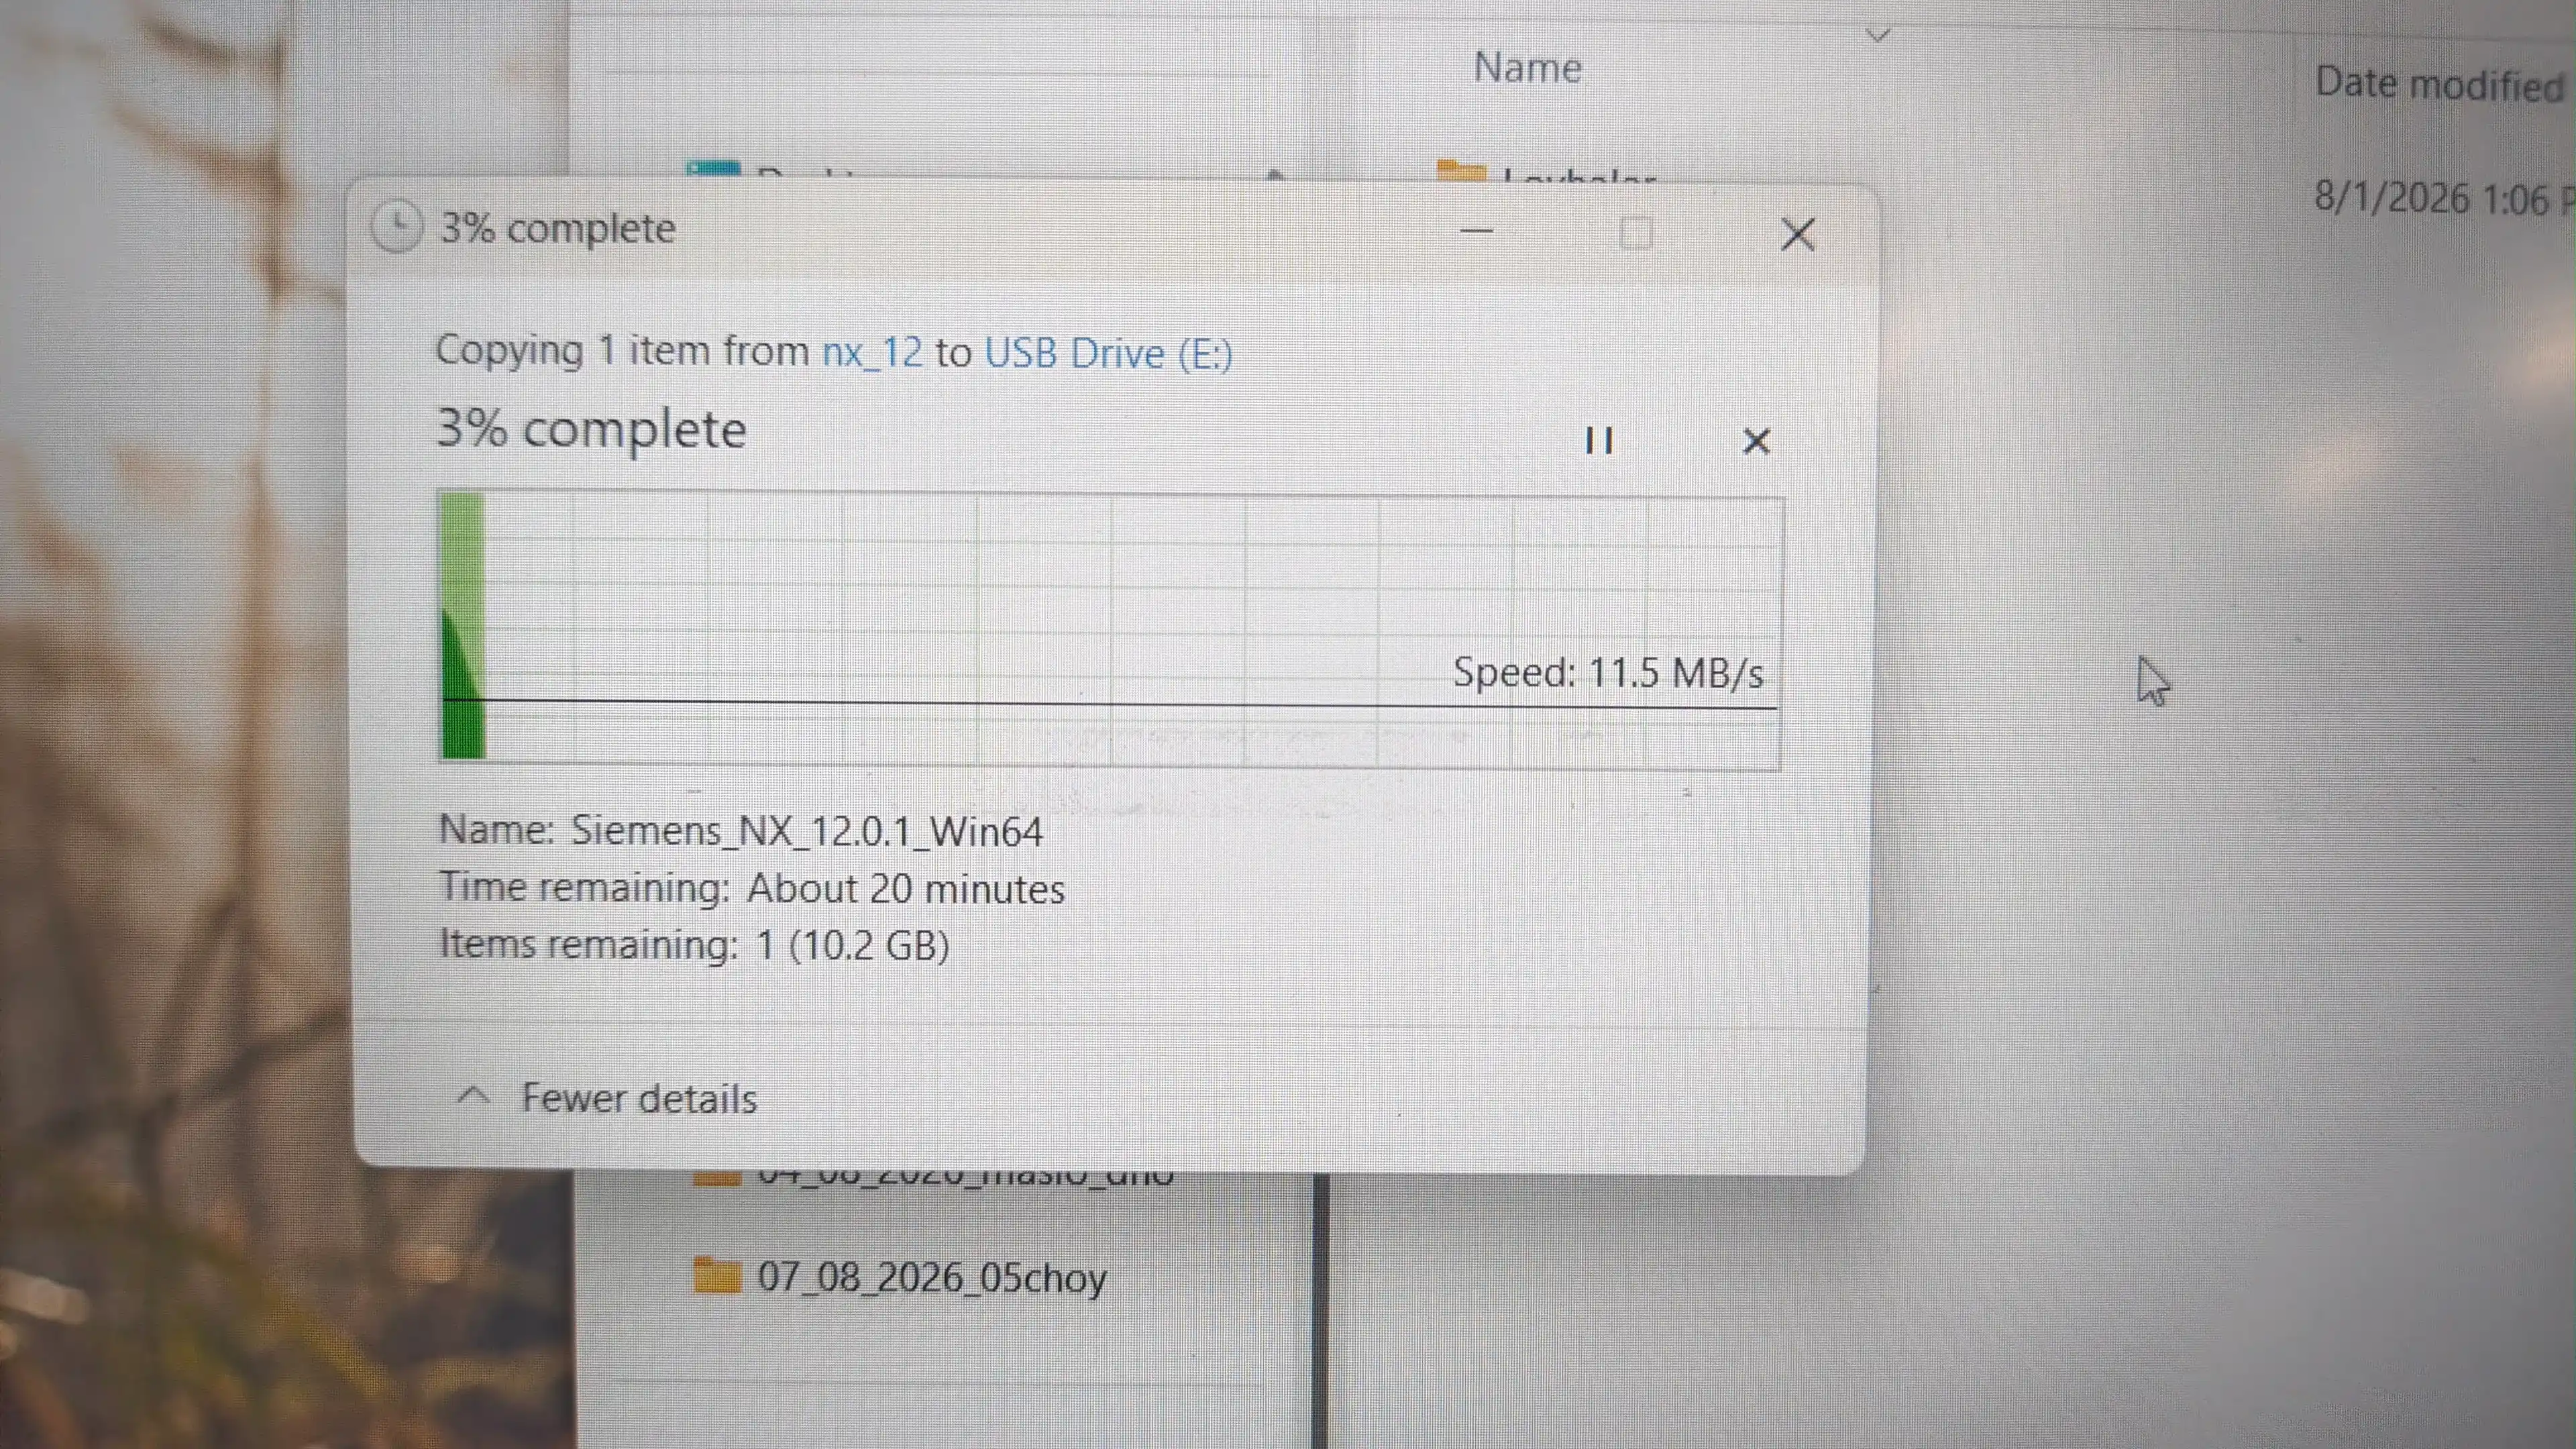Select the 07_08_2026_05choy folder
The image size is (2576, 1449).
point(932,1277)
